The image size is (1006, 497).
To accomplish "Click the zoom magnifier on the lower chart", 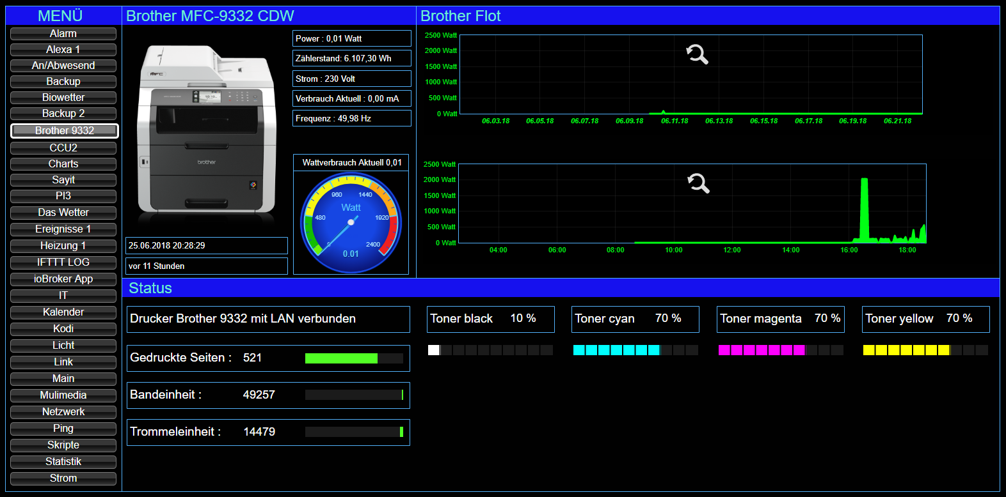I will 698,183.
